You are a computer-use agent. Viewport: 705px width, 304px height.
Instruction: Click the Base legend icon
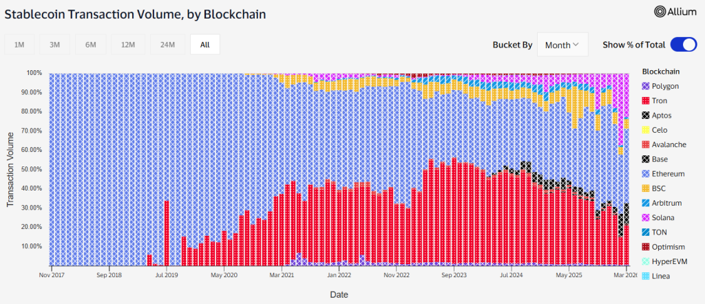pyautogui.click(x=646, y=159)
